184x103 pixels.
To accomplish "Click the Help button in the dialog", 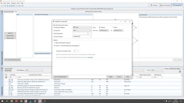I will click(128, 77).
